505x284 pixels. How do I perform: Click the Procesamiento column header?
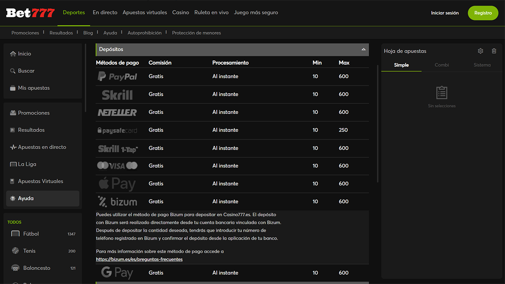coord(231,63)
